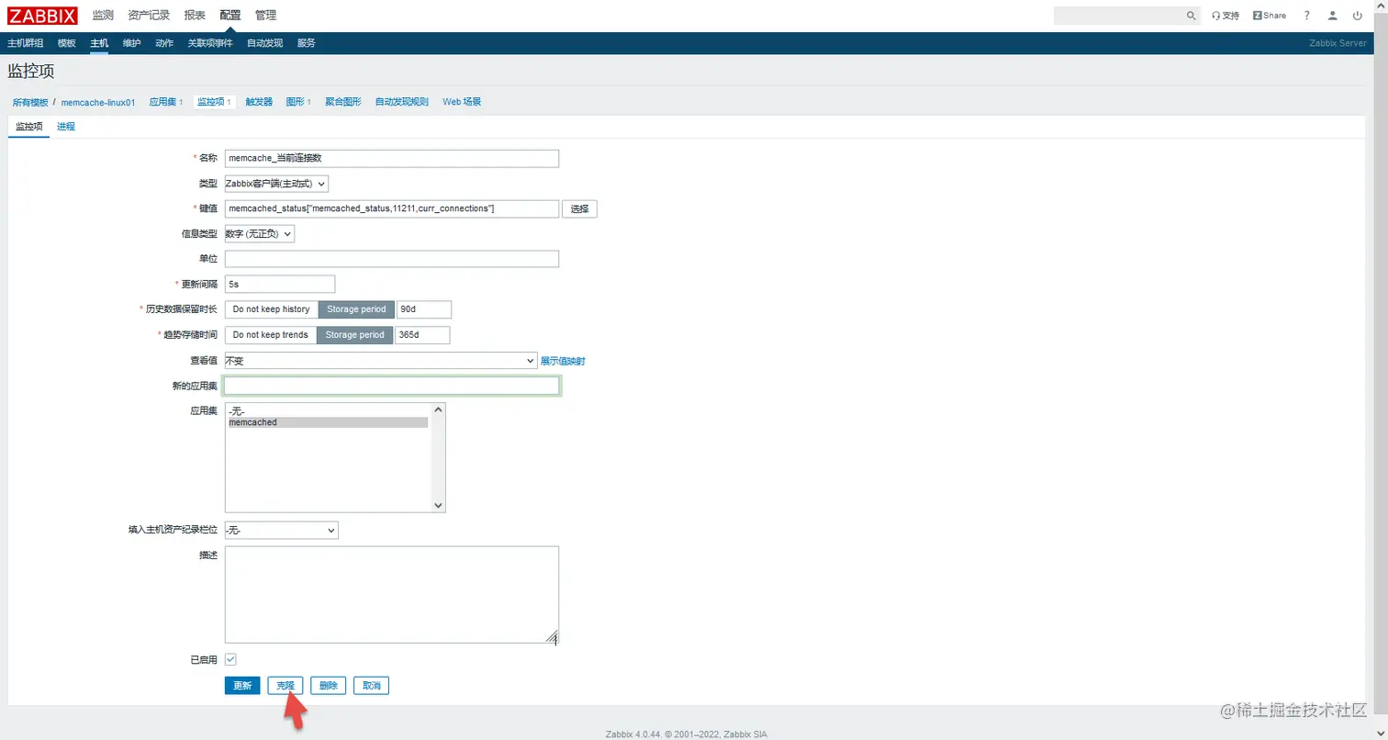This screenshot has height=740, width=1388.
Task: Click the 单位 input field
Action: pos(392,259)
